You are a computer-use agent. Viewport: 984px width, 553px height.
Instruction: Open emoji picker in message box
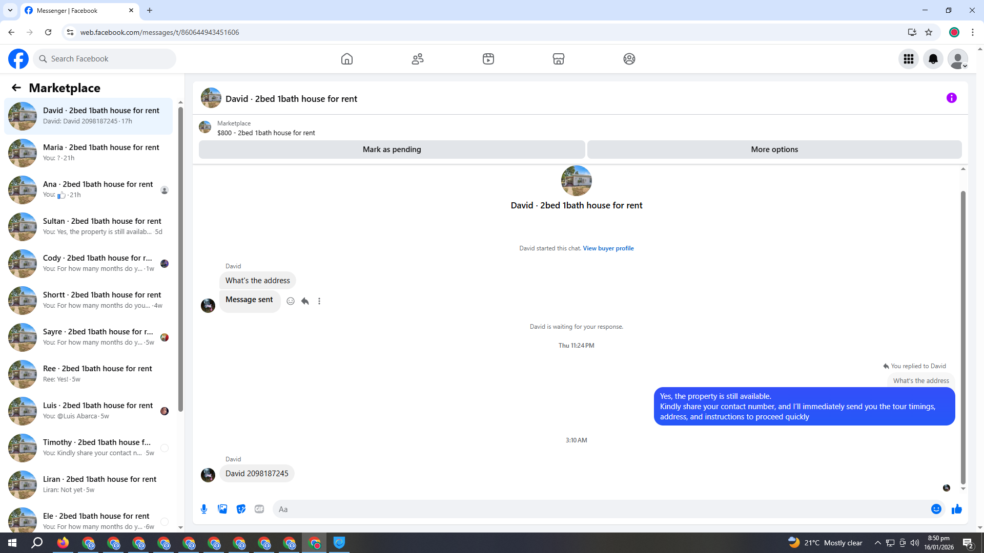936,509
